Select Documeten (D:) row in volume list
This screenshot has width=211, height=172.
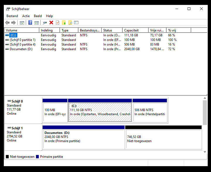[21, 49]
